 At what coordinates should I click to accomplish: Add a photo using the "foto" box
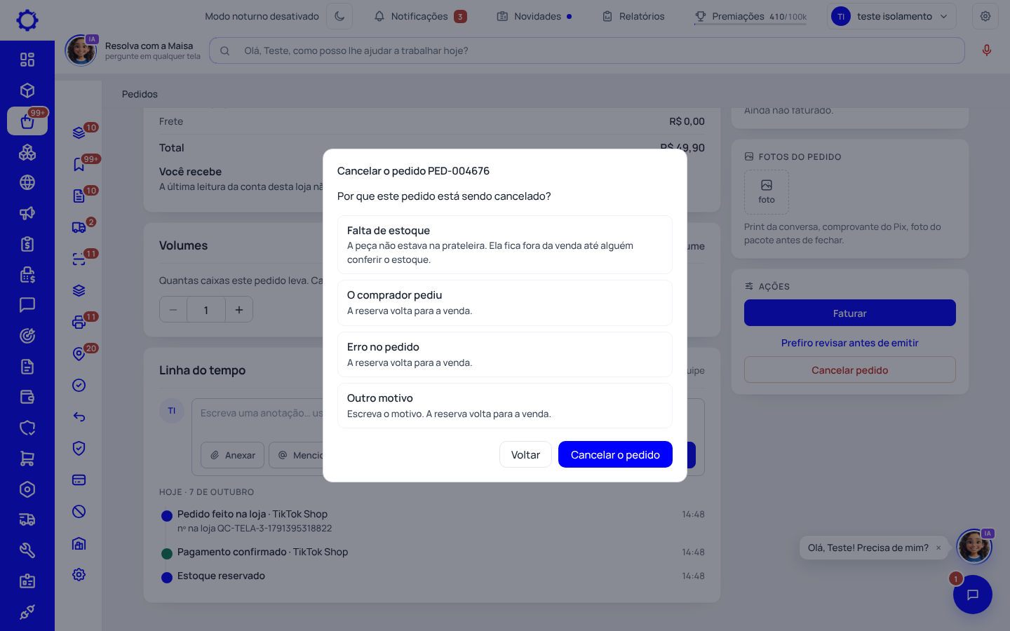pyautogui.click(x=767, y=192)
